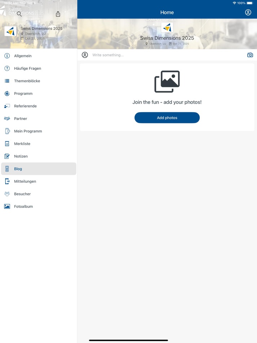
Task: Select the highlighted Blog entry
Action: coord(39,169)
